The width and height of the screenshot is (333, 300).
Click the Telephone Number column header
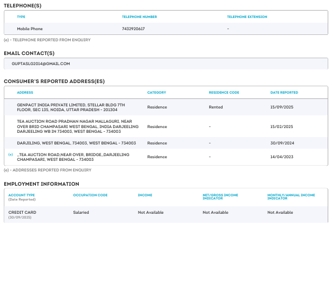139,17
